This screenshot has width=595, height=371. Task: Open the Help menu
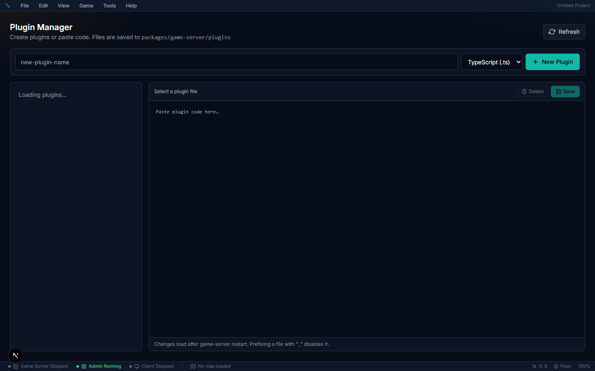coord(131,6)
